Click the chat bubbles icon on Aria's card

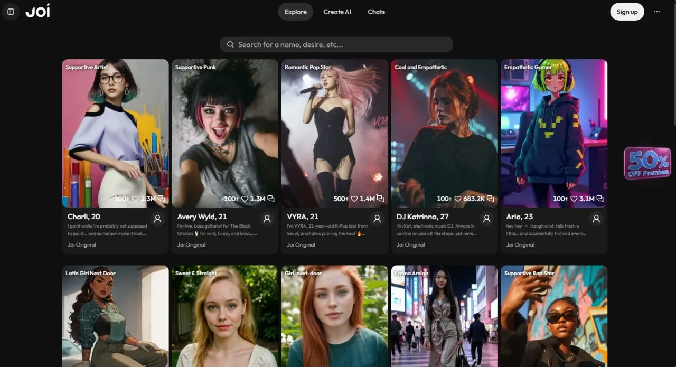(x=599, y=199)
